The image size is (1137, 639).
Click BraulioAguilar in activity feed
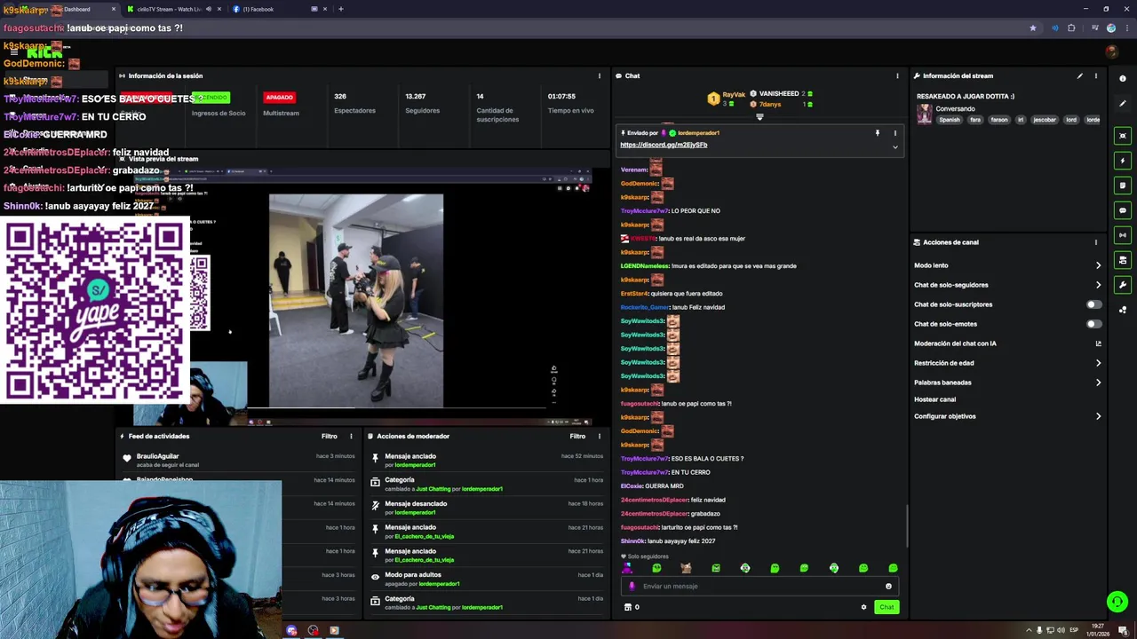tap(157, 456)
